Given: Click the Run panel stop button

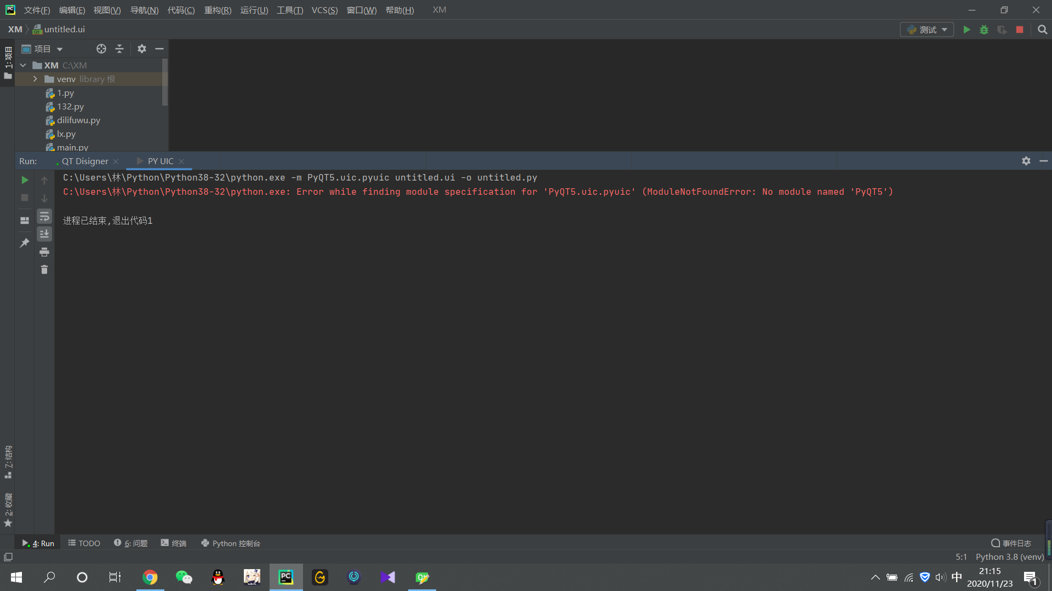Looking at the screenshot, I should pos(25,198).
